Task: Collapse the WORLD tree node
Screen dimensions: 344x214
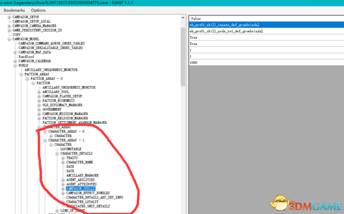Action: [x=15, y=66]
